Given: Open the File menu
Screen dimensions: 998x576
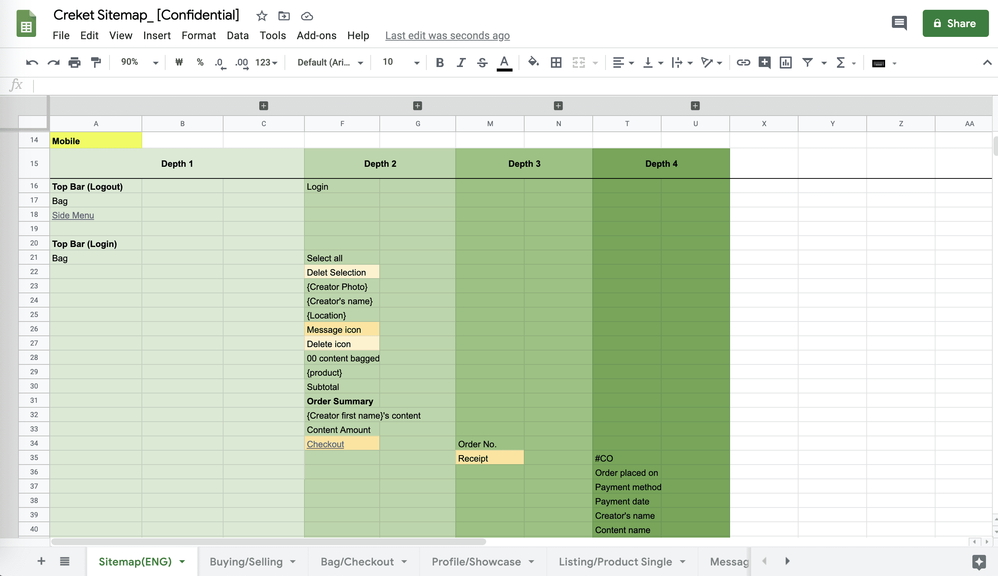Looking at the screenshot, I should coord(61,36).
